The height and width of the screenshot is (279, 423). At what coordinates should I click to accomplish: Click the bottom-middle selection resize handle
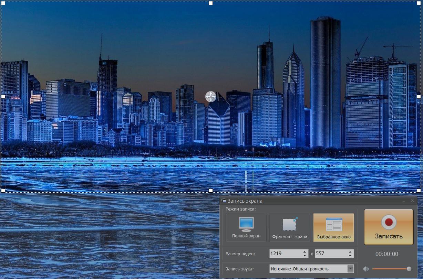coord(211,190)
